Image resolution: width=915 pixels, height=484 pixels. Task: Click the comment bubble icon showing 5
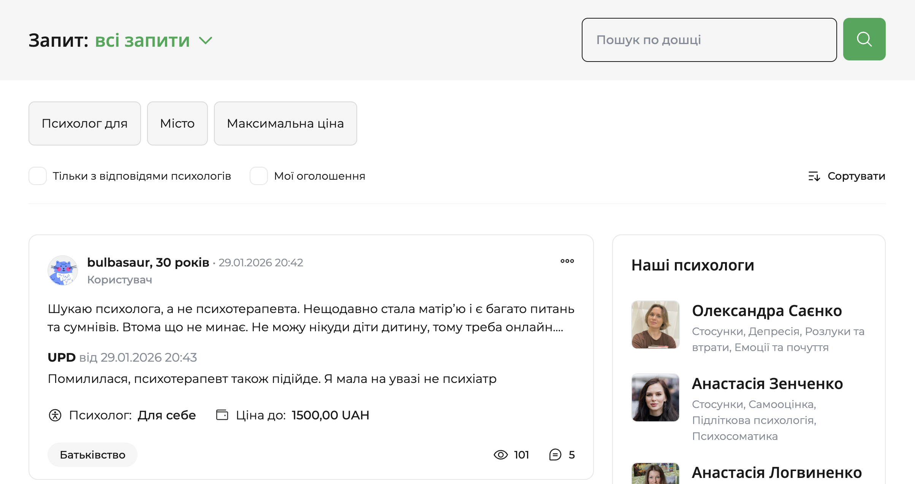[x=555, y=454]
